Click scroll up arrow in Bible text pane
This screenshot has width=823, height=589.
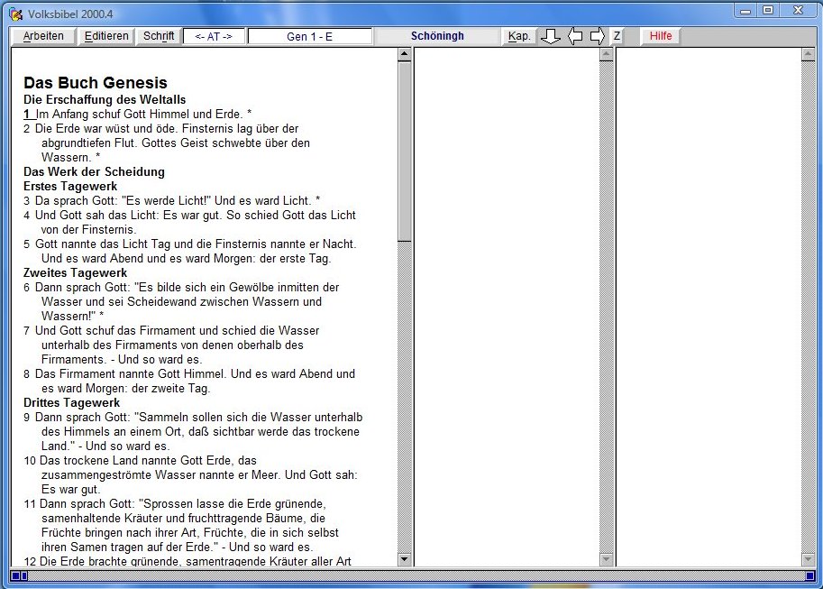(404, 54)
